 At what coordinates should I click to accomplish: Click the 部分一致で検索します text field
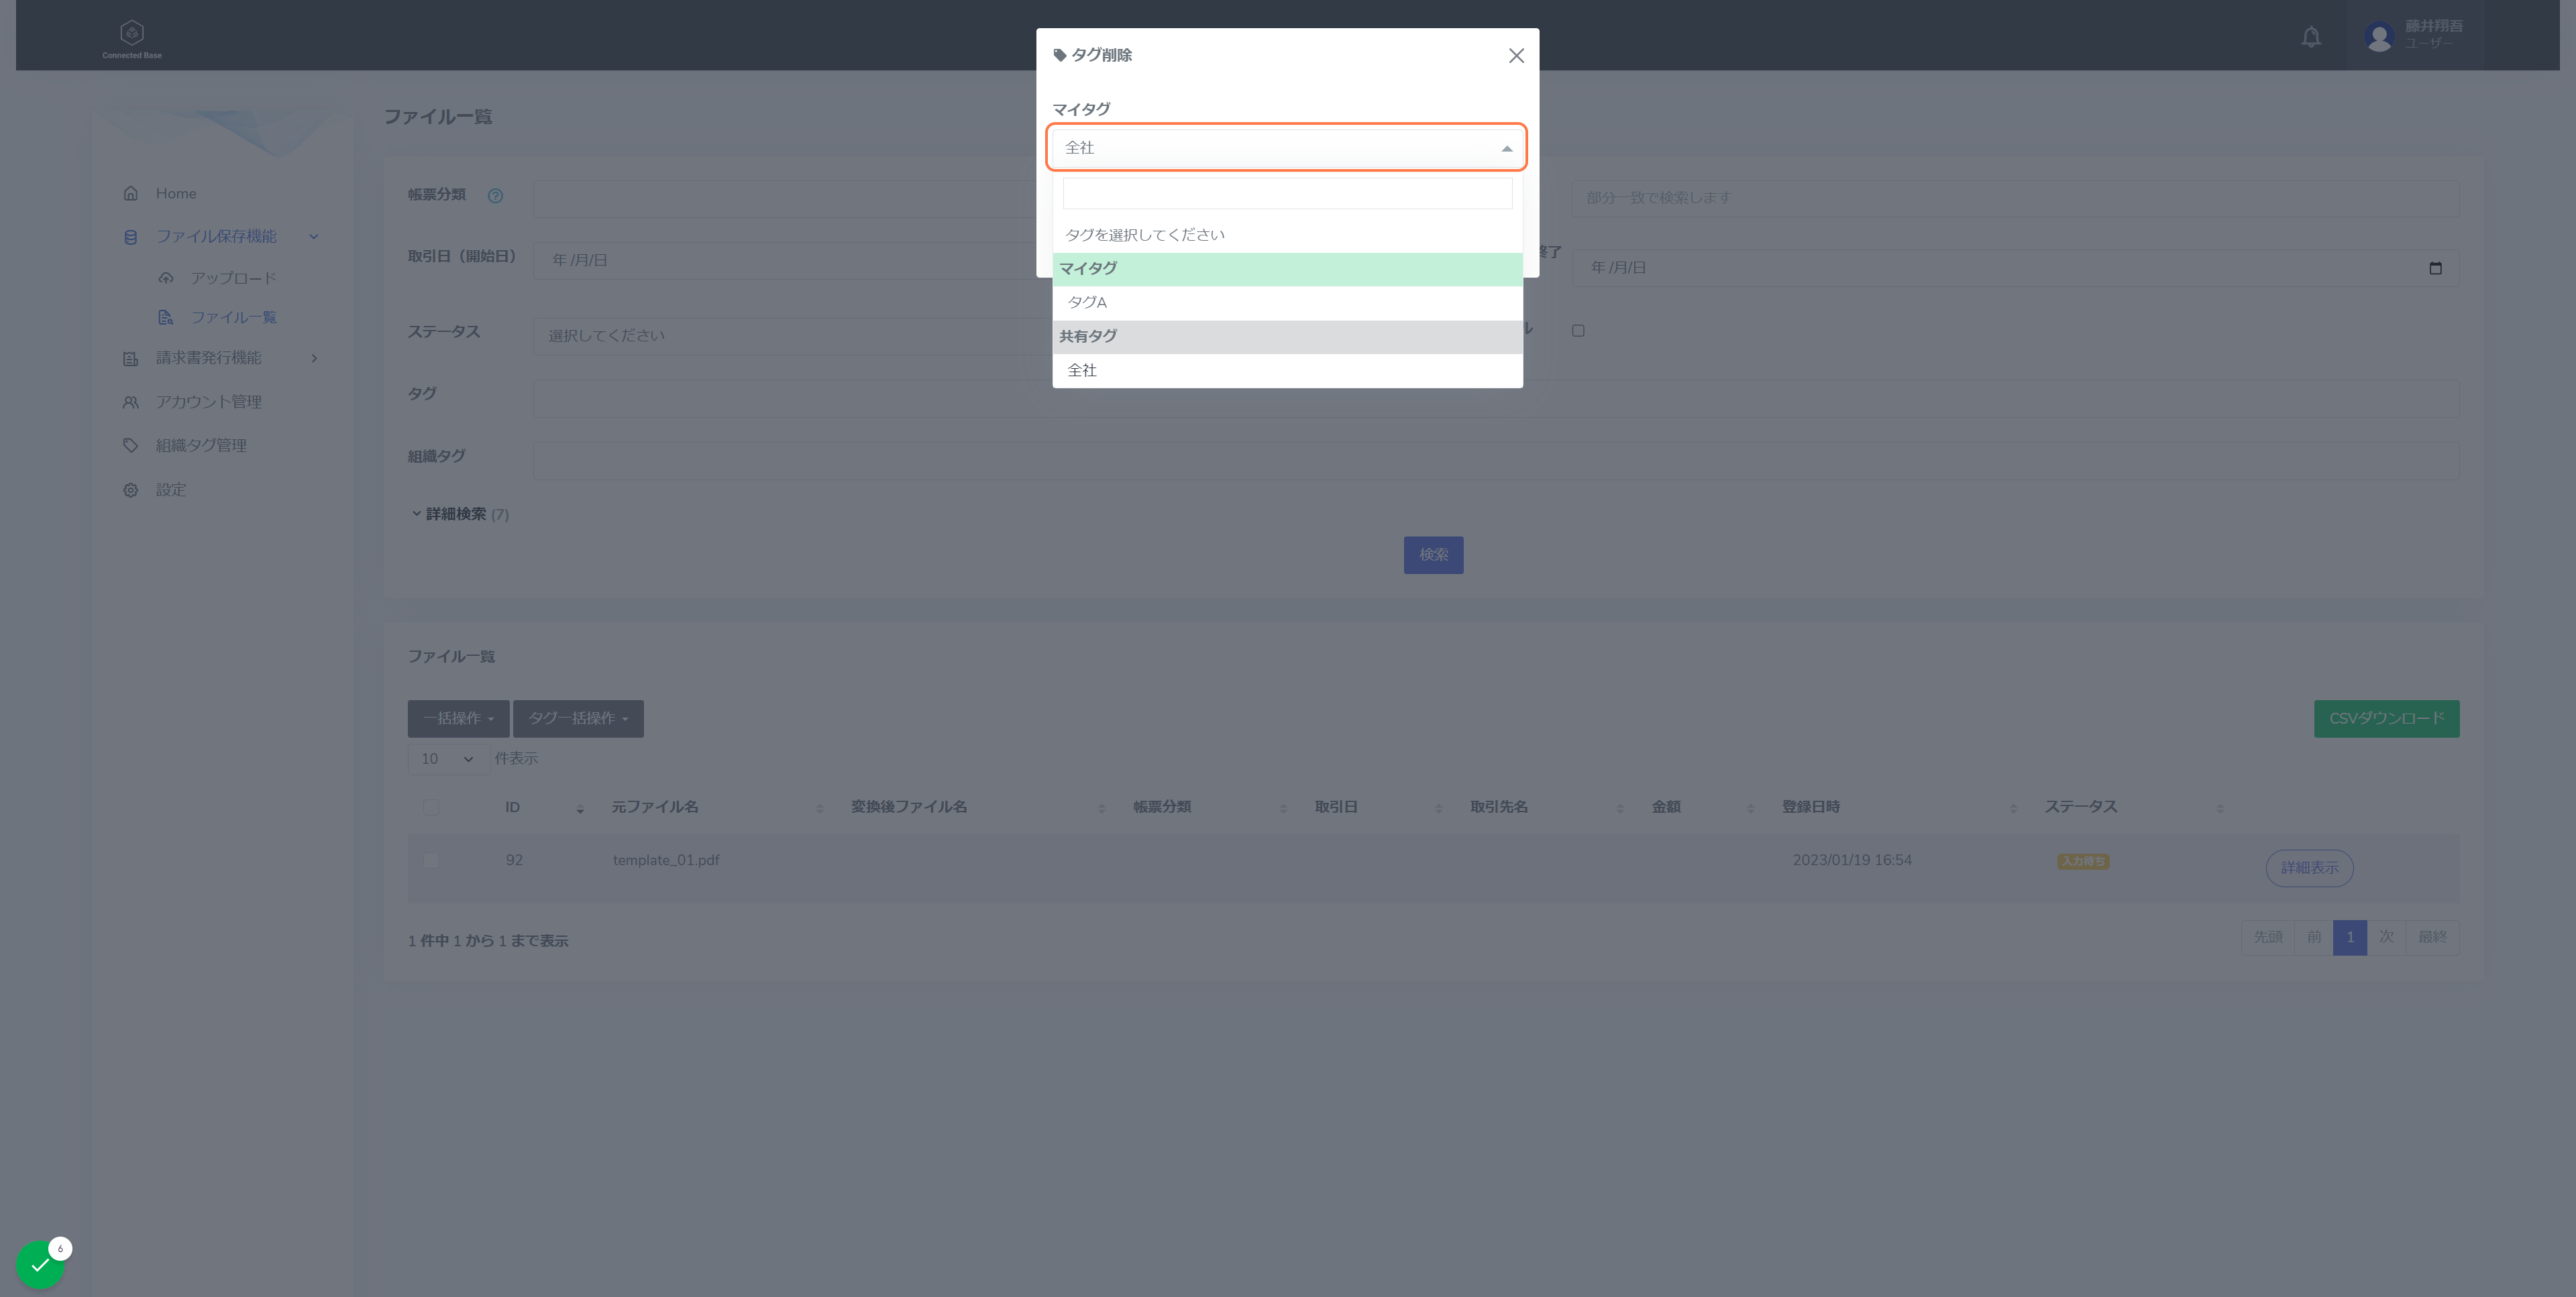(2015, 198)
